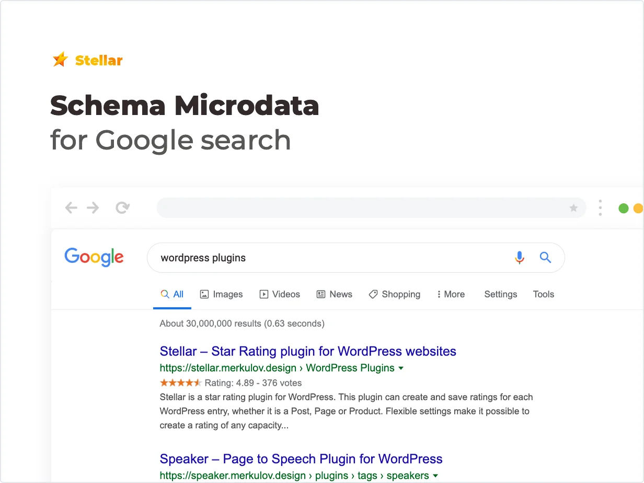The width and height of the screenshot is (644, 483).
Task: Open the More search options menu
Action: tap(451, 294)
